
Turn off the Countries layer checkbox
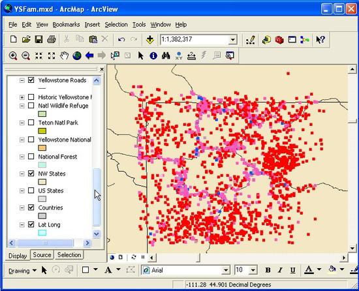click(x=31, y=207)
